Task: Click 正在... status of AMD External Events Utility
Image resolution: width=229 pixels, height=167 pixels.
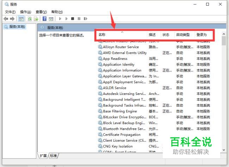Action: click(167, 53)
